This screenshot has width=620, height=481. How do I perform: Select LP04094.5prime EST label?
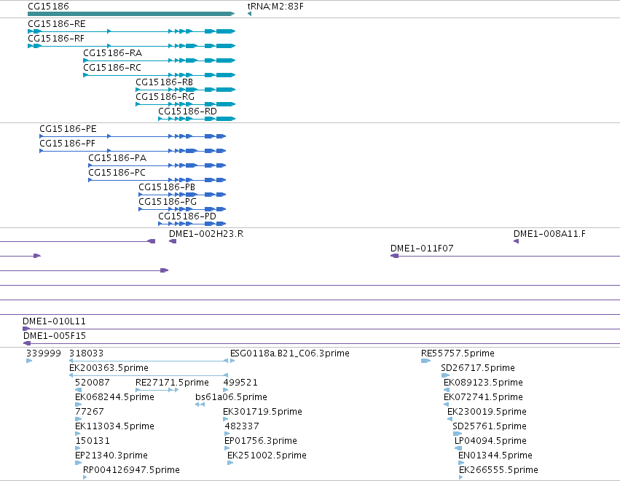[x=490, y=441]
